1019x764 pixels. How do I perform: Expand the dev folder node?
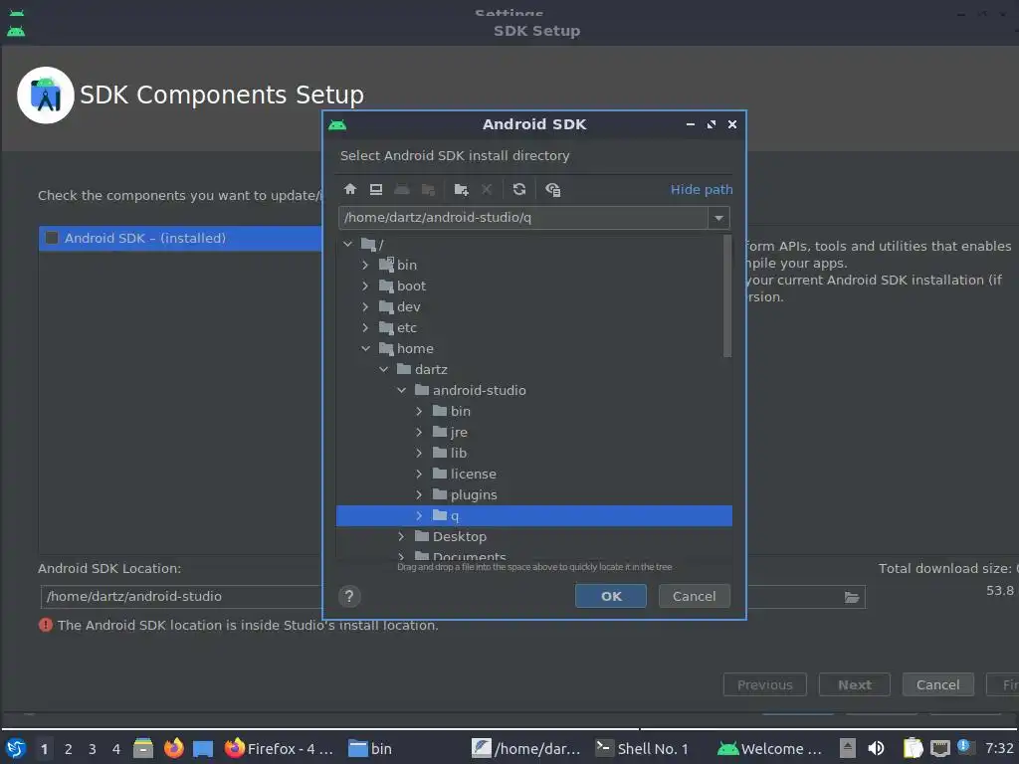(365, 306)
